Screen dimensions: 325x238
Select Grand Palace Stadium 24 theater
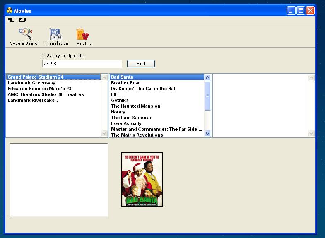53,77
